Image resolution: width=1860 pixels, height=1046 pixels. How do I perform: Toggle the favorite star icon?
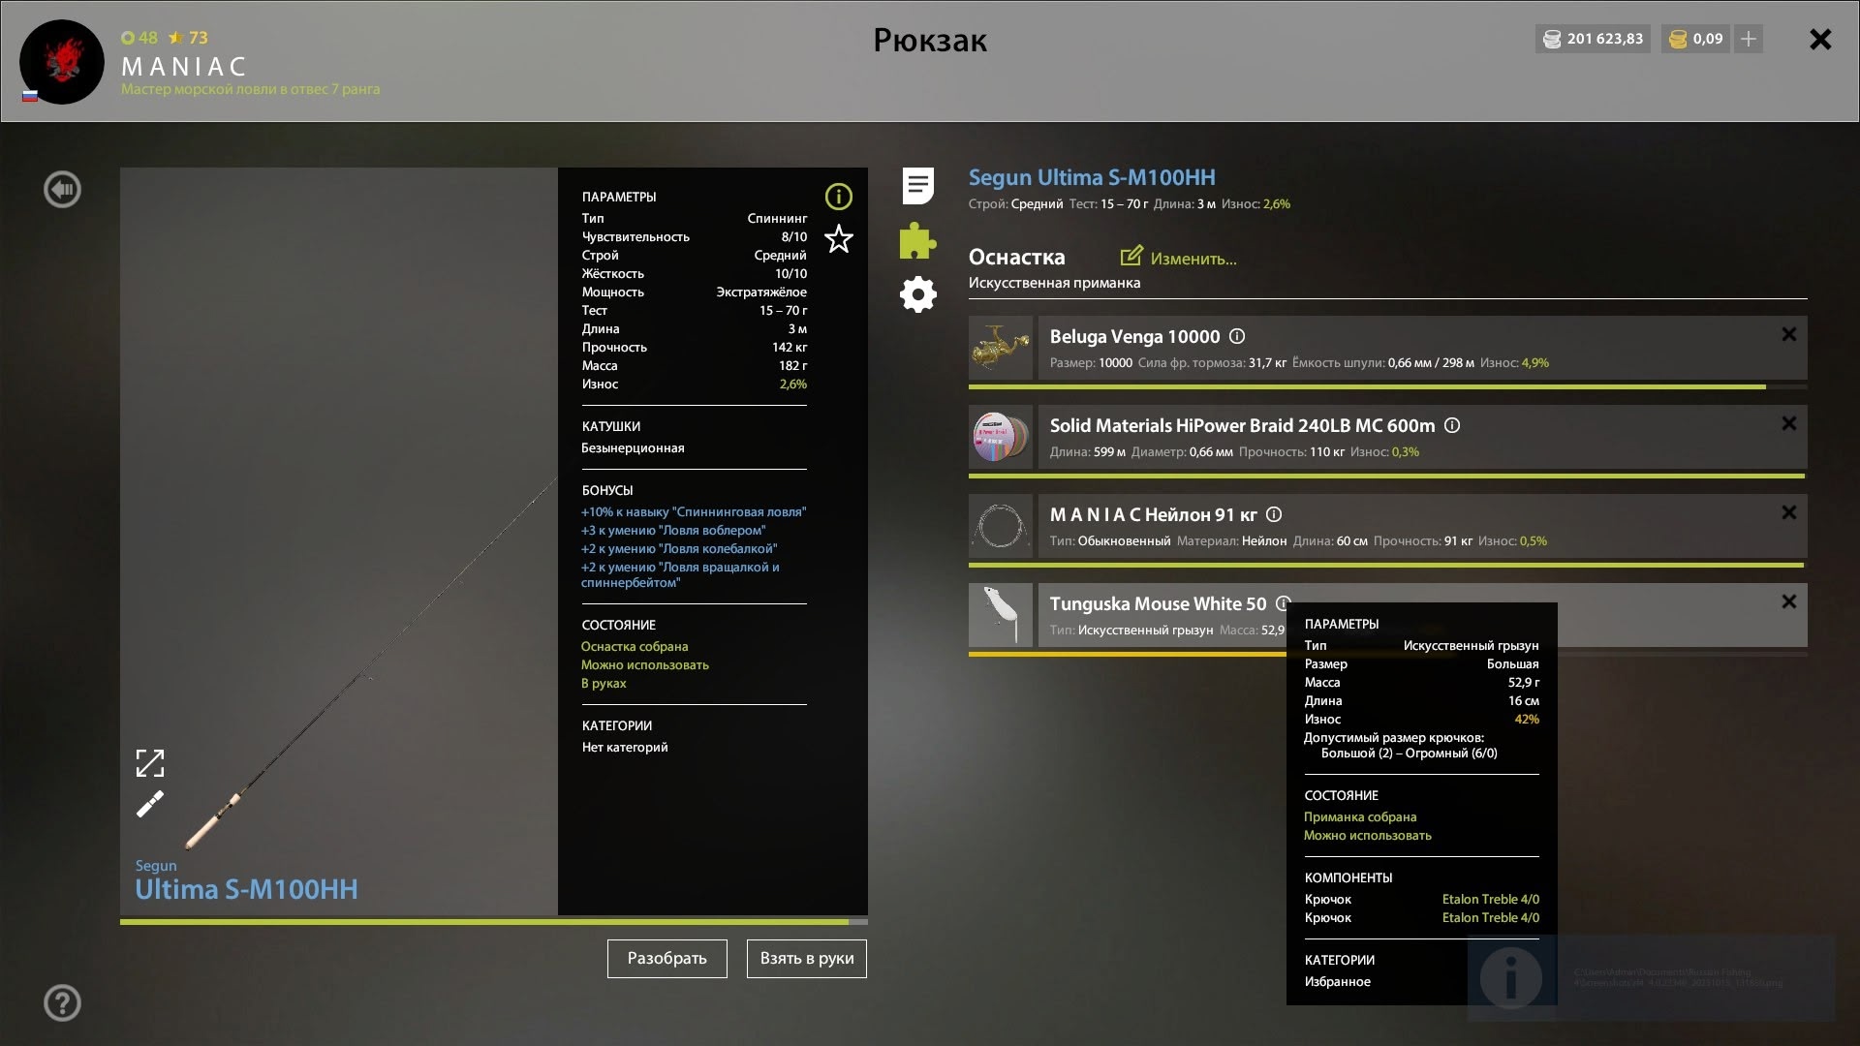(x=838, y=239)
